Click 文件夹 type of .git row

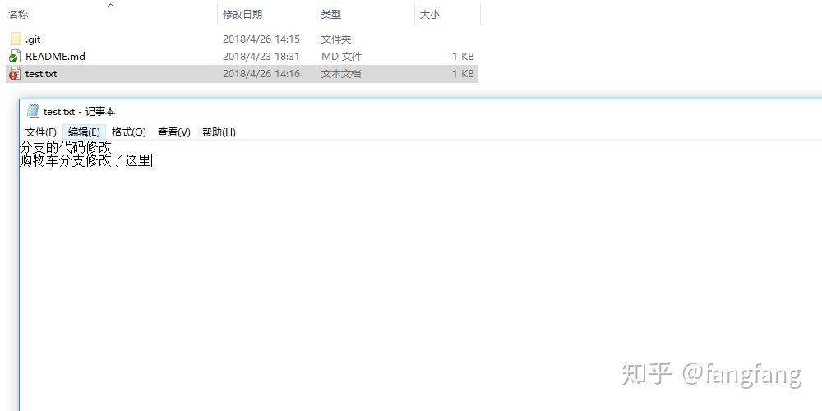point(336,39)
